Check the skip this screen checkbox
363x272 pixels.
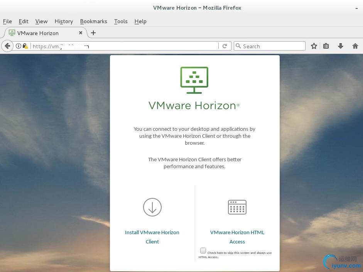203,250
